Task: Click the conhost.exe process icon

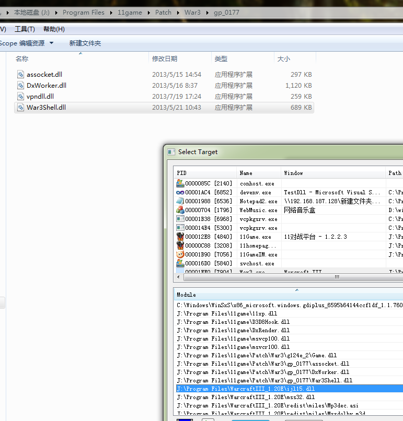Action: click(180, 183)
